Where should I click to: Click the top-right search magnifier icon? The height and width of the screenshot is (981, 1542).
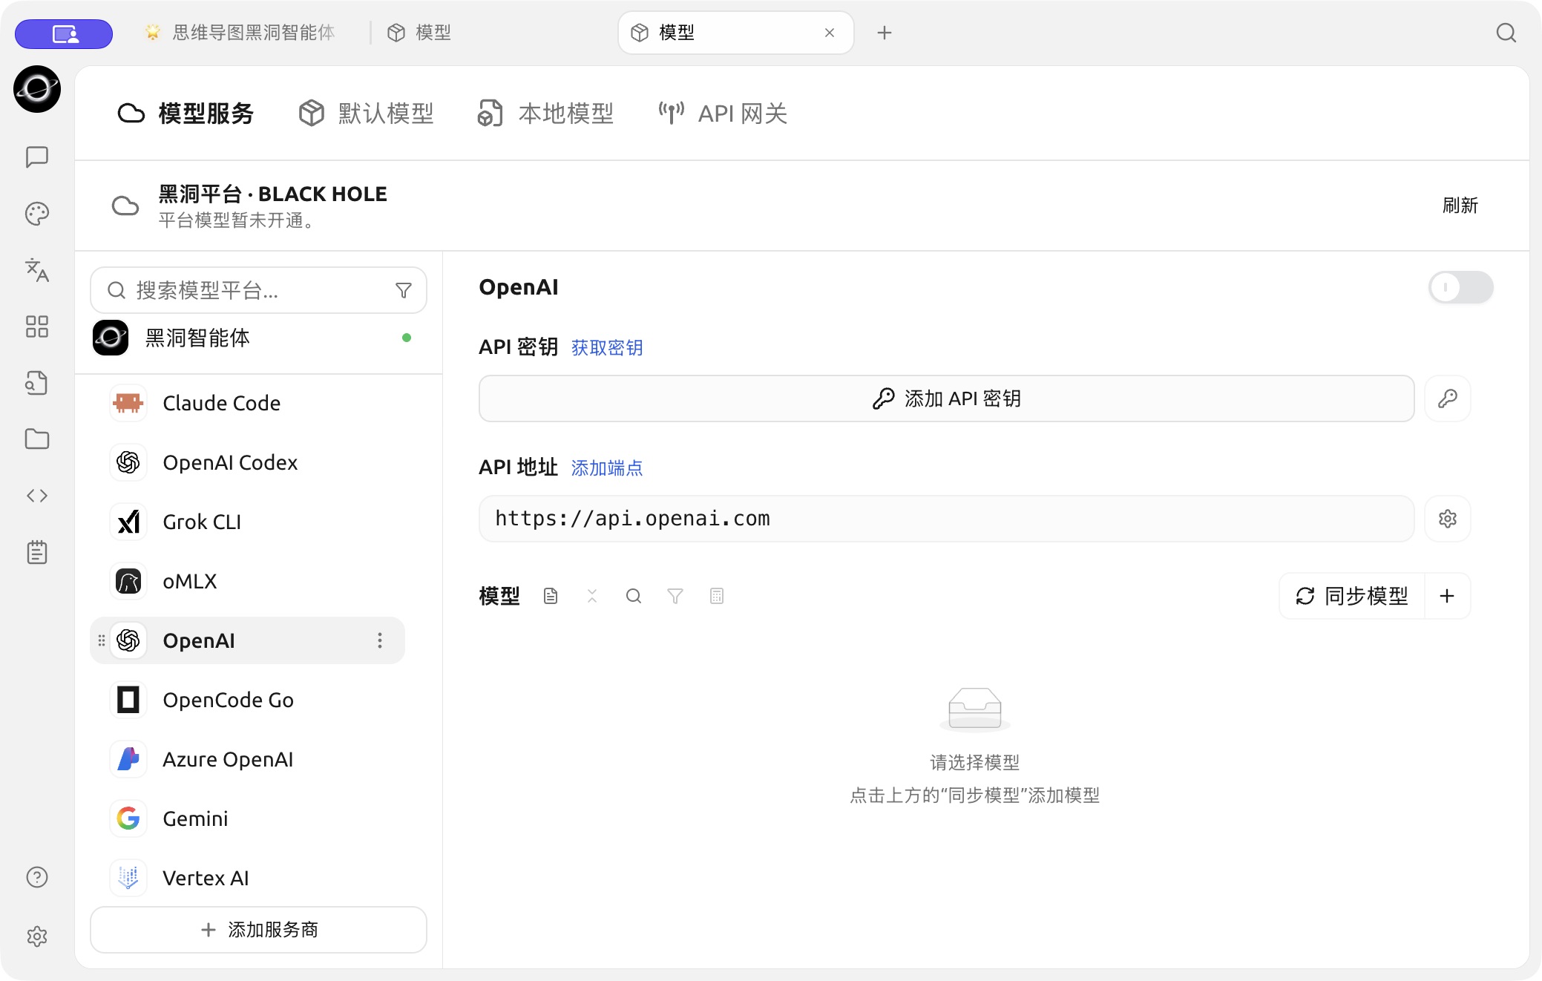pyautogui.click(x=1506, y=33)
